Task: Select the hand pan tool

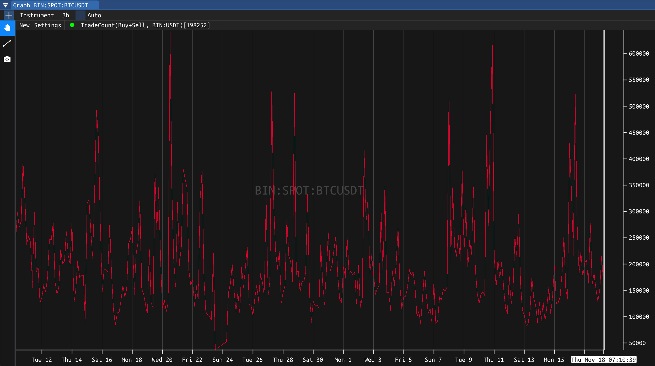Action: [x=7, y=28]
